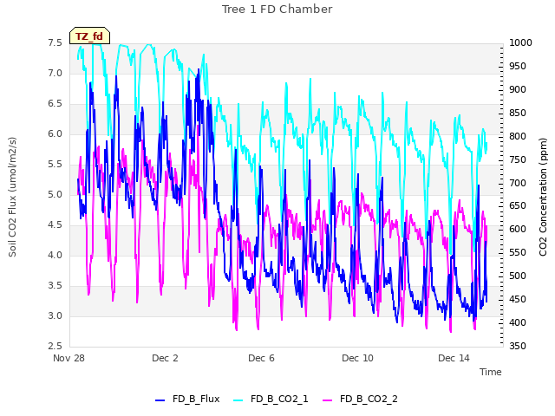Click the magenta FD_B_CO2_2 legend swatch
The height and width of the screenshot is (416, 555).
coord(328,400)
